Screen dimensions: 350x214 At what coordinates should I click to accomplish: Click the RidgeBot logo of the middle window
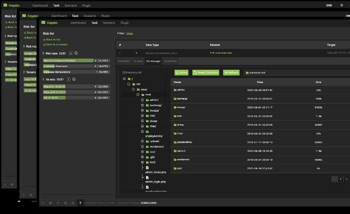click(x=30, y=16)
